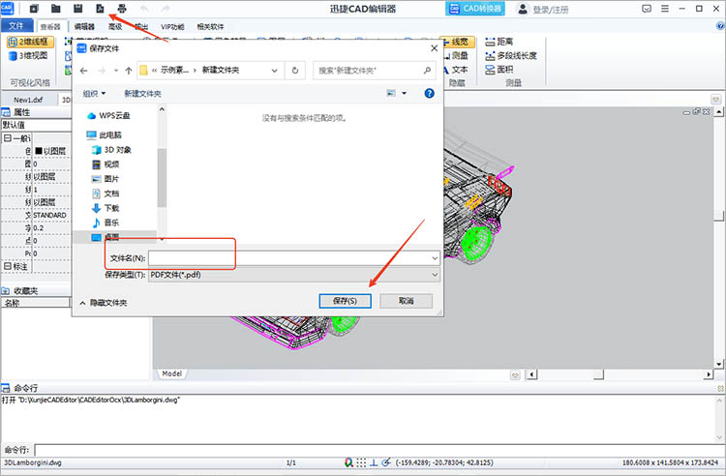Click the export to PDF icon
Viewport: 726px width, 476px height.
[x=100, y=9]
